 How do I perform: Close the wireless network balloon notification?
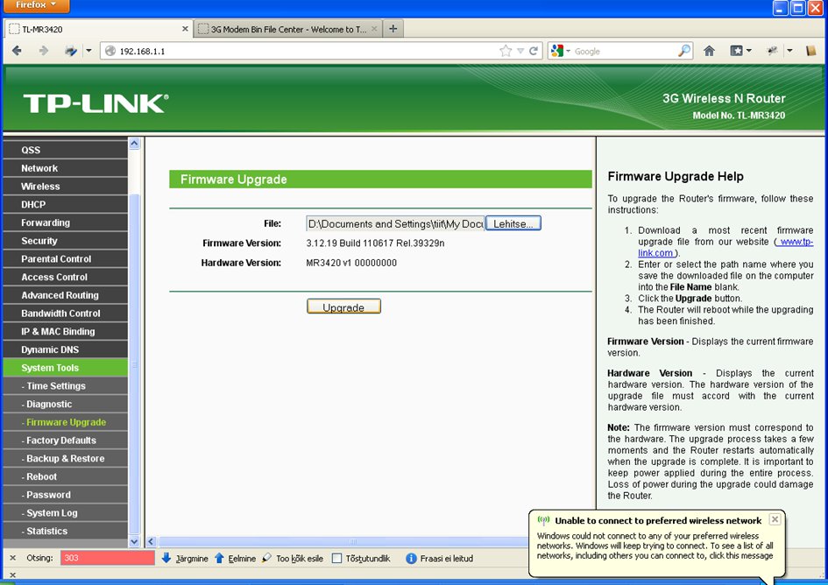click(775, 519)
